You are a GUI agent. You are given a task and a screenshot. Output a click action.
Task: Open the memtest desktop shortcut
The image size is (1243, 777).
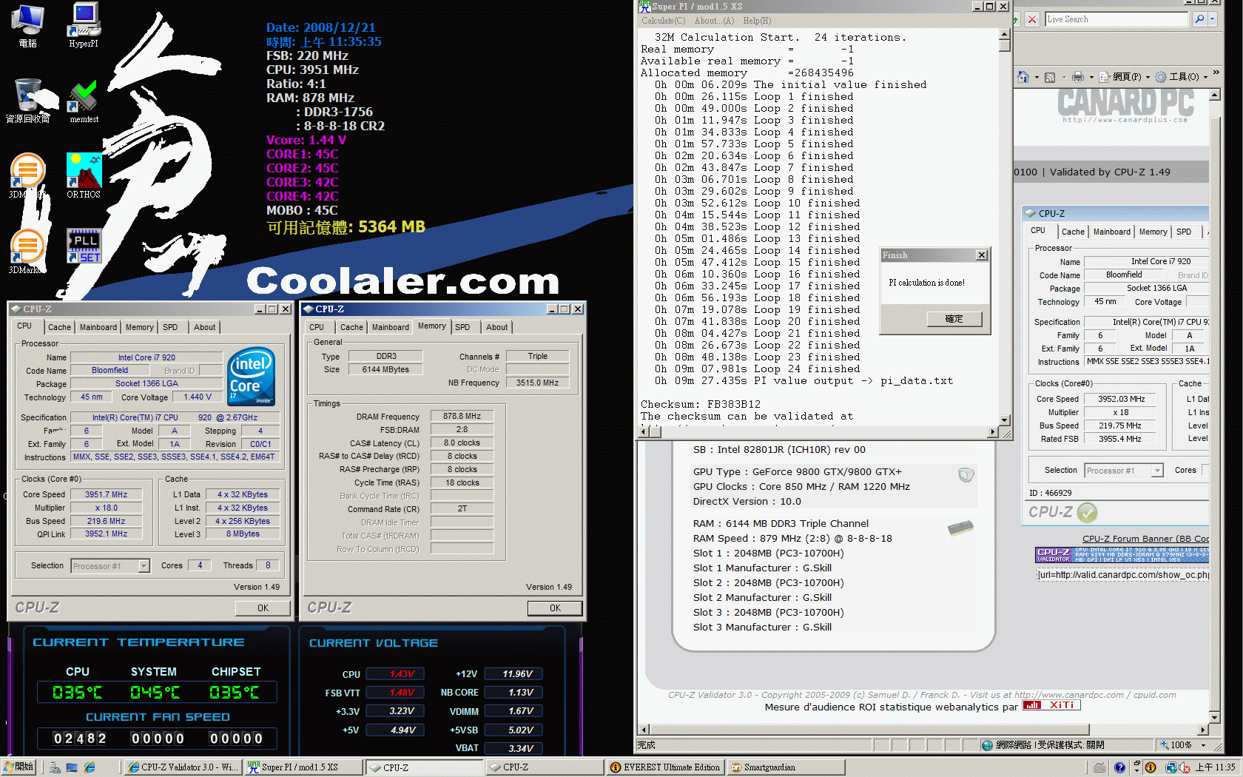pyautogui.click(x=84, y=102)
